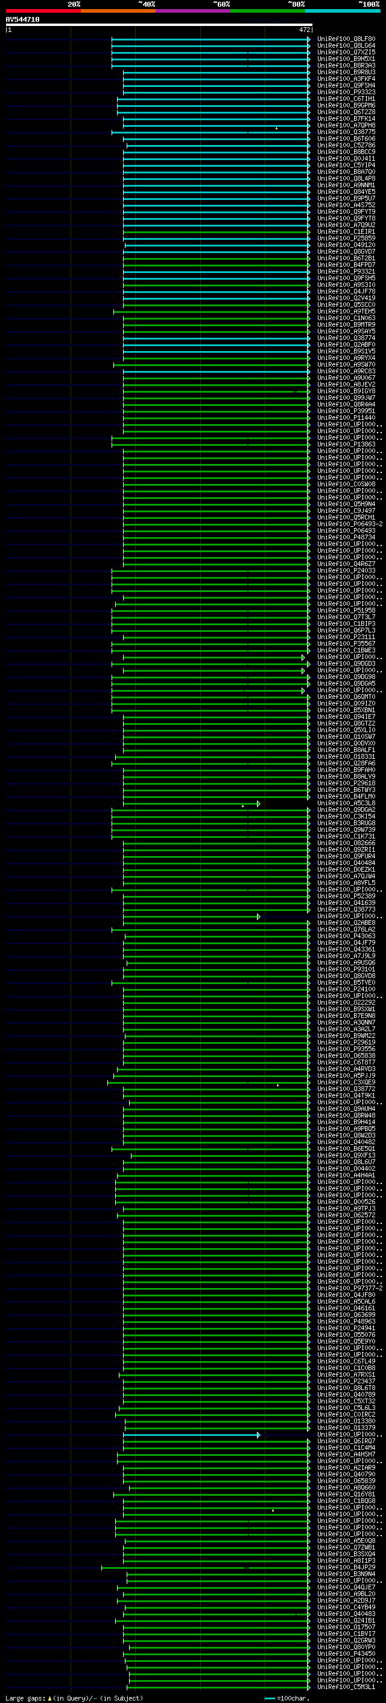386x1703 pixels.
Task: Click the purple ~60% identity legend segment
Action: coord(194,11)
